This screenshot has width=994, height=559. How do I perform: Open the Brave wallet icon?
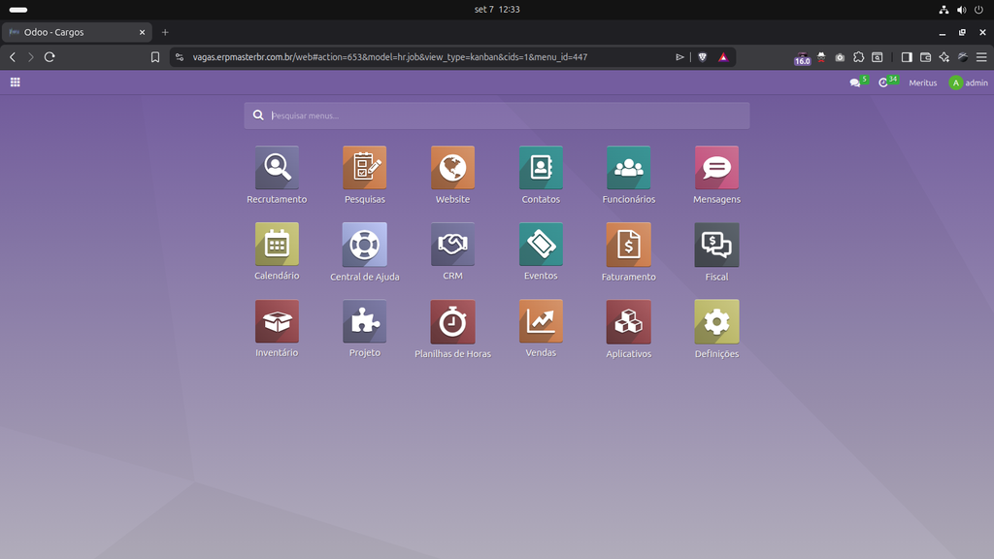pyautogui.click(x=925, y=57)
